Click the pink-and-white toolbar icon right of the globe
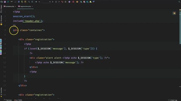The image size is (181, 101). click(84, 2)
